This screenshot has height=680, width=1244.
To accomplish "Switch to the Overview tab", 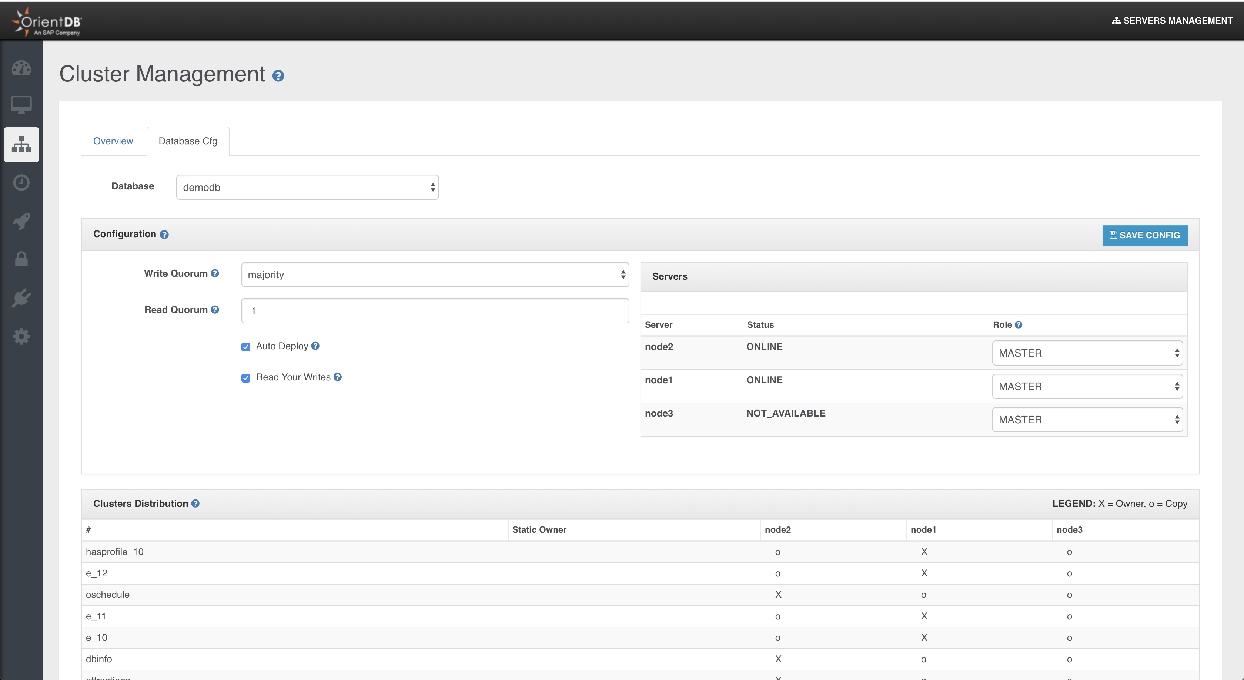I will pyautogui.click(x=113, y=141).
